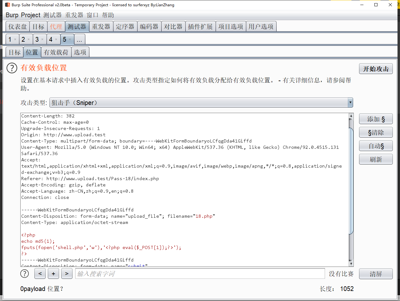Image resolution: width=400 pixels, height=301 pixels.
Task: Go to next search match button
Action: tap(67, 273)
